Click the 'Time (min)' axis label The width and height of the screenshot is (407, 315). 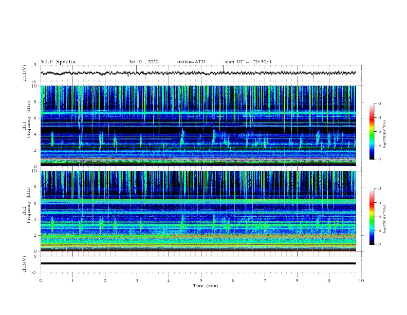coord(206,286)
